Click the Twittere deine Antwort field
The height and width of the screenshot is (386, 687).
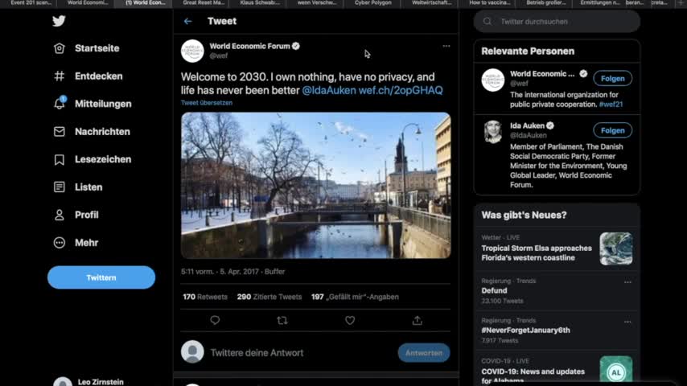257,353
